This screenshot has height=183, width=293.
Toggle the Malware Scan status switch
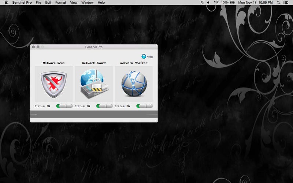[64, 106]
